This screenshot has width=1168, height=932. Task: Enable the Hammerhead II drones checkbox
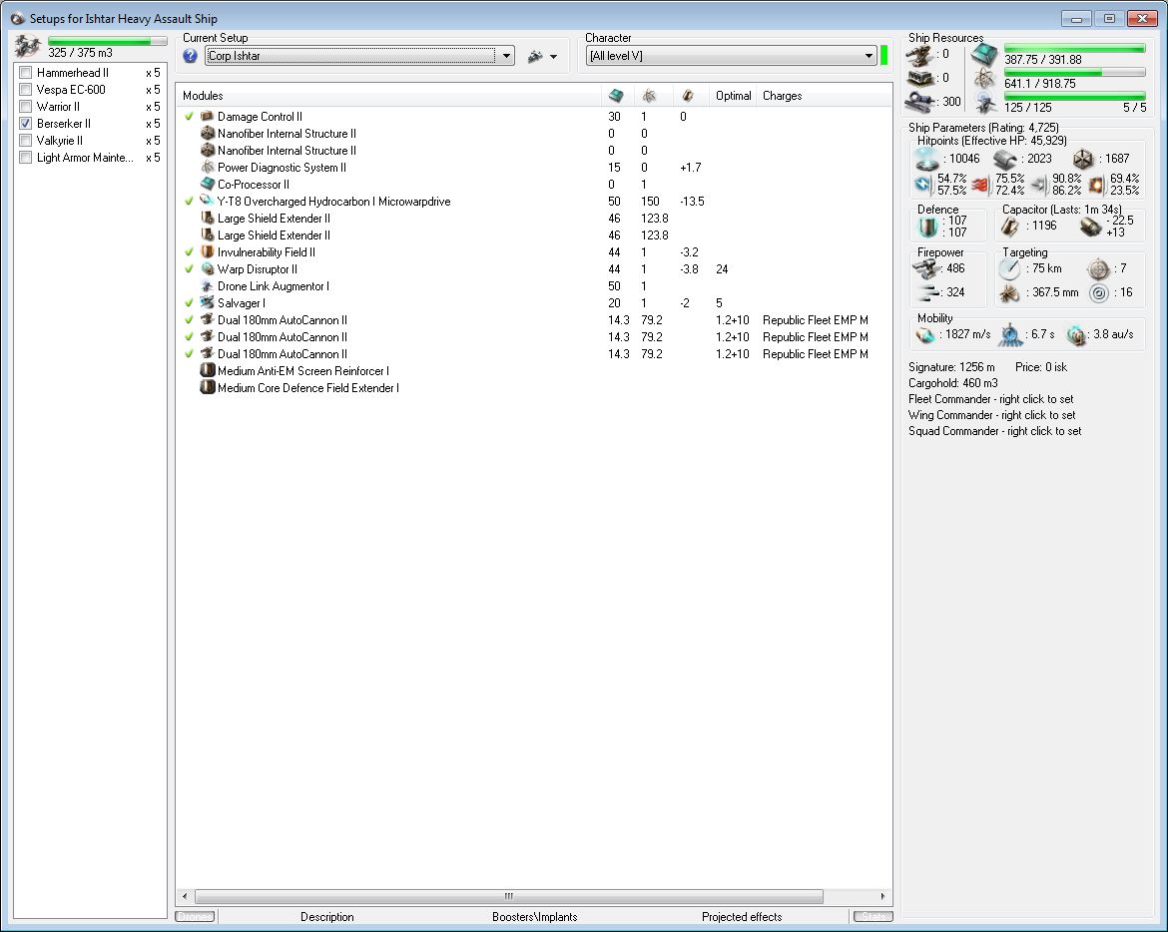(26, 73)
